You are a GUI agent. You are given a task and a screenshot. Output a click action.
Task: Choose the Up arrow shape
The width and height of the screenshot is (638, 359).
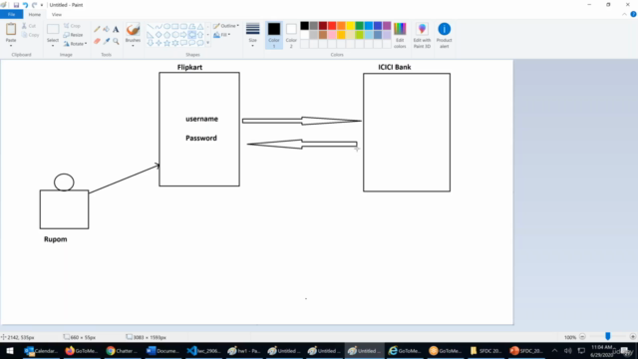(200, 35)
